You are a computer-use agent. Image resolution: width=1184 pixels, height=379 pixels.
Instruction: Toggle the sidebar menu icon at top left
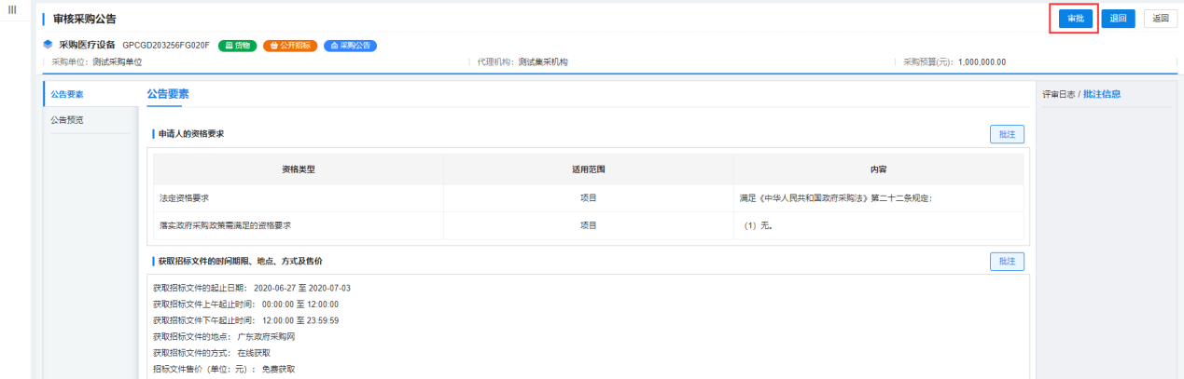coord(12,9)
